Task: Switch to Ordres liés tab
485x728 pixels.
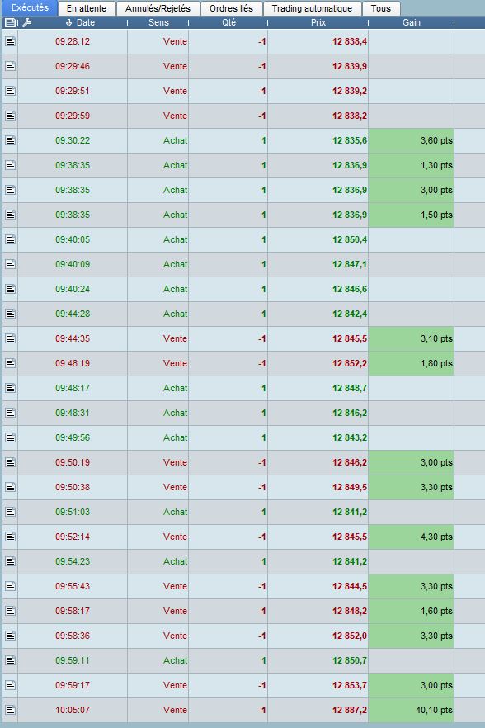Action: (x=231, y=8)
